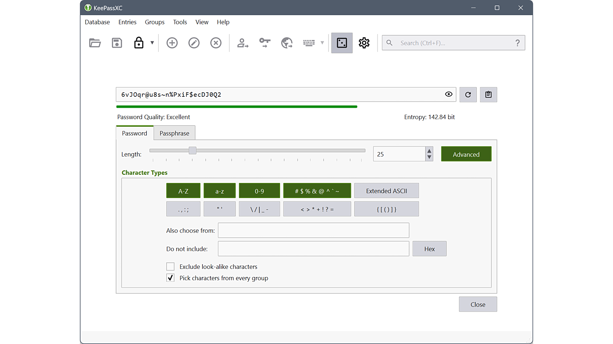Screen dimensions: 613x344
Task: Click the Lock Database padlock icon
Action: tap(139, 43)
